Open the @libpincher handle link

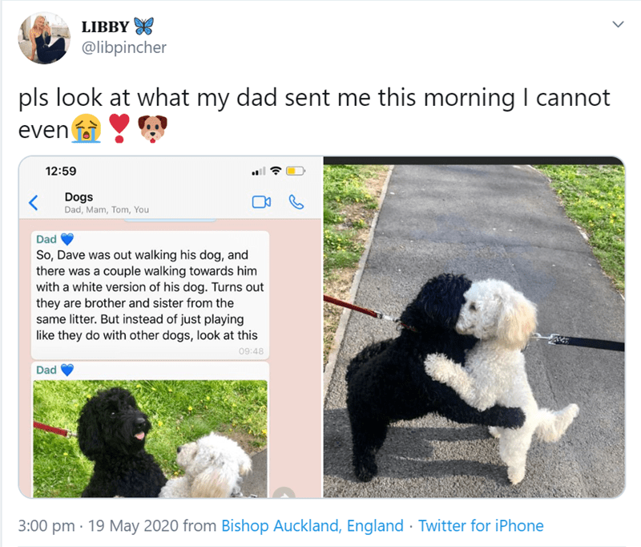click(124, 47)
